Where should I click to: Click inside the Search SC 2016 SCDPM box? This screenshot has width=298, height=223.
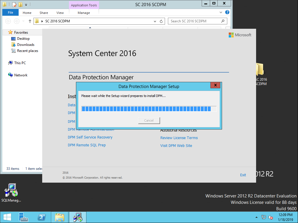point(194,21)
